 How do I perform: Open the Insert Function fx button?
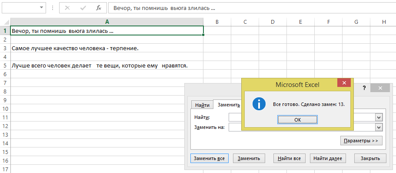(99, 8)
